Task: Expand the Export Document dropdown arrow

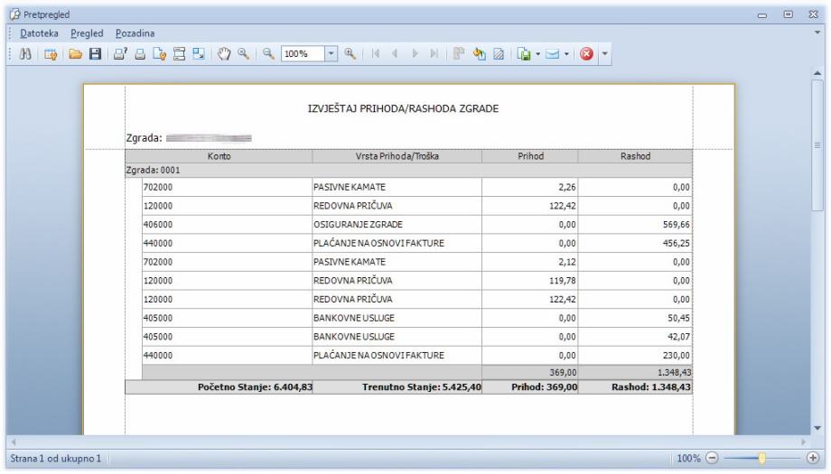Action: pyautogui.click(x=537, y=53)
